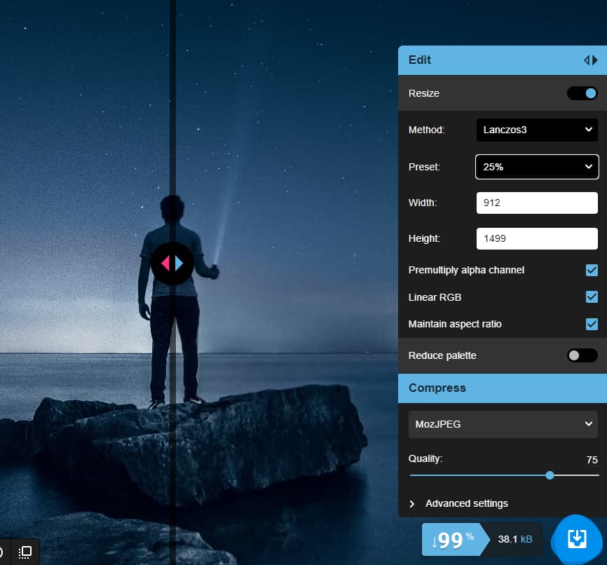Uncheck the Linear RGB checkbox
The image size is (607, 565).
pyautogui.click(x=592, y=297)
